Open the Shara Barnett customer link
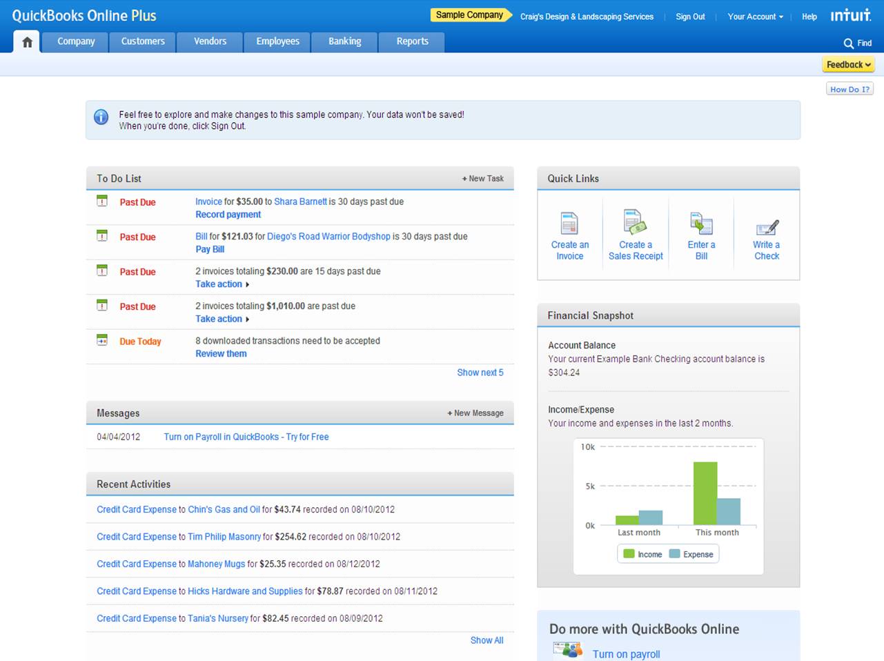The width and height of the screenshot is (884, 661). 300,201
